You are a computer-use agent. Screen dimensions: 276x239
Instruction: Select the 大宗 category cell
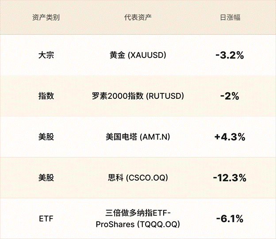[46, 56]
